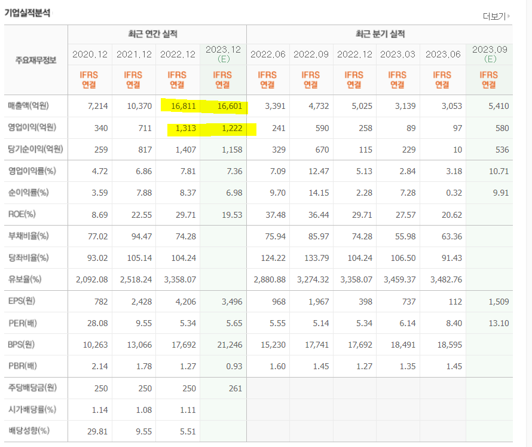Image resolution: width=532 pixels, height=447 pixels.
Task: Click net income value 1,407
Action: 185,150
